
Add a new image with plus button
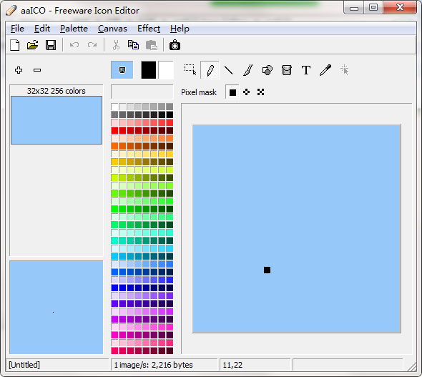coord(19,70)
